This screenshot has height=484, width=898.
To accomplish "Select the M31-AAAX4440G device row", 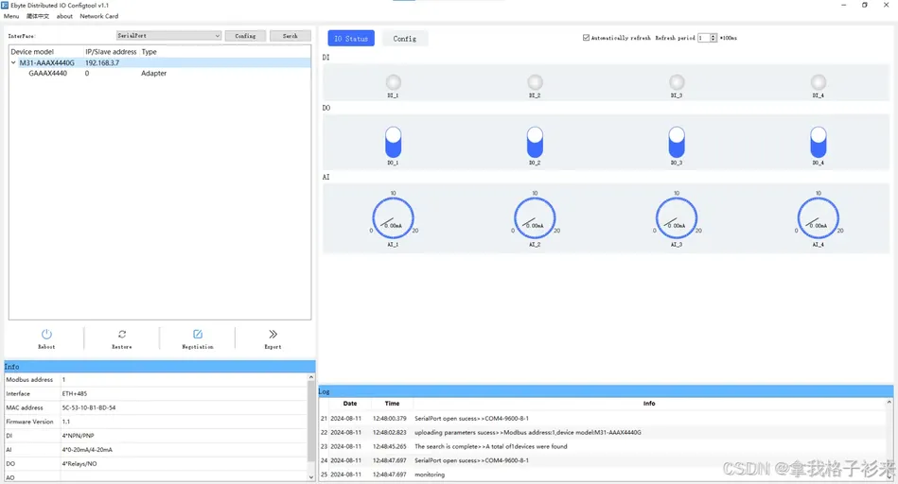I will (x=160, y=63).
